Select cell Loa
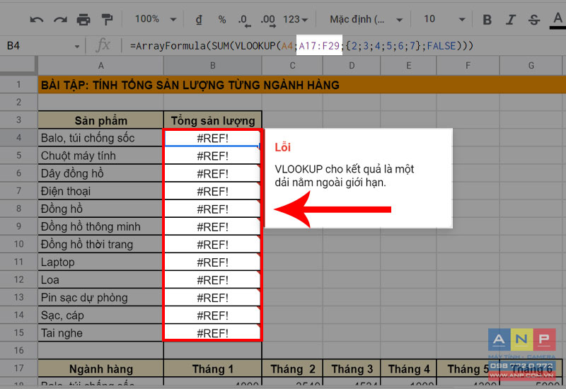This screenshot has width=566, height=389. point(100,279)
